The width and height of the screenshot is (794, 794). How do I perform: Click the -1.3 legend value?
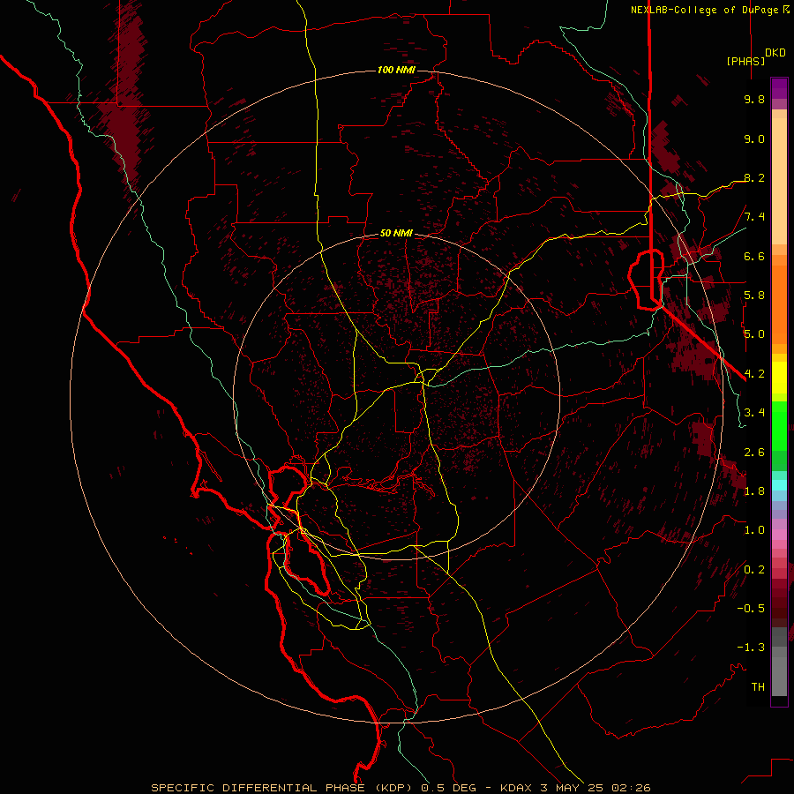tap(751, 648)
